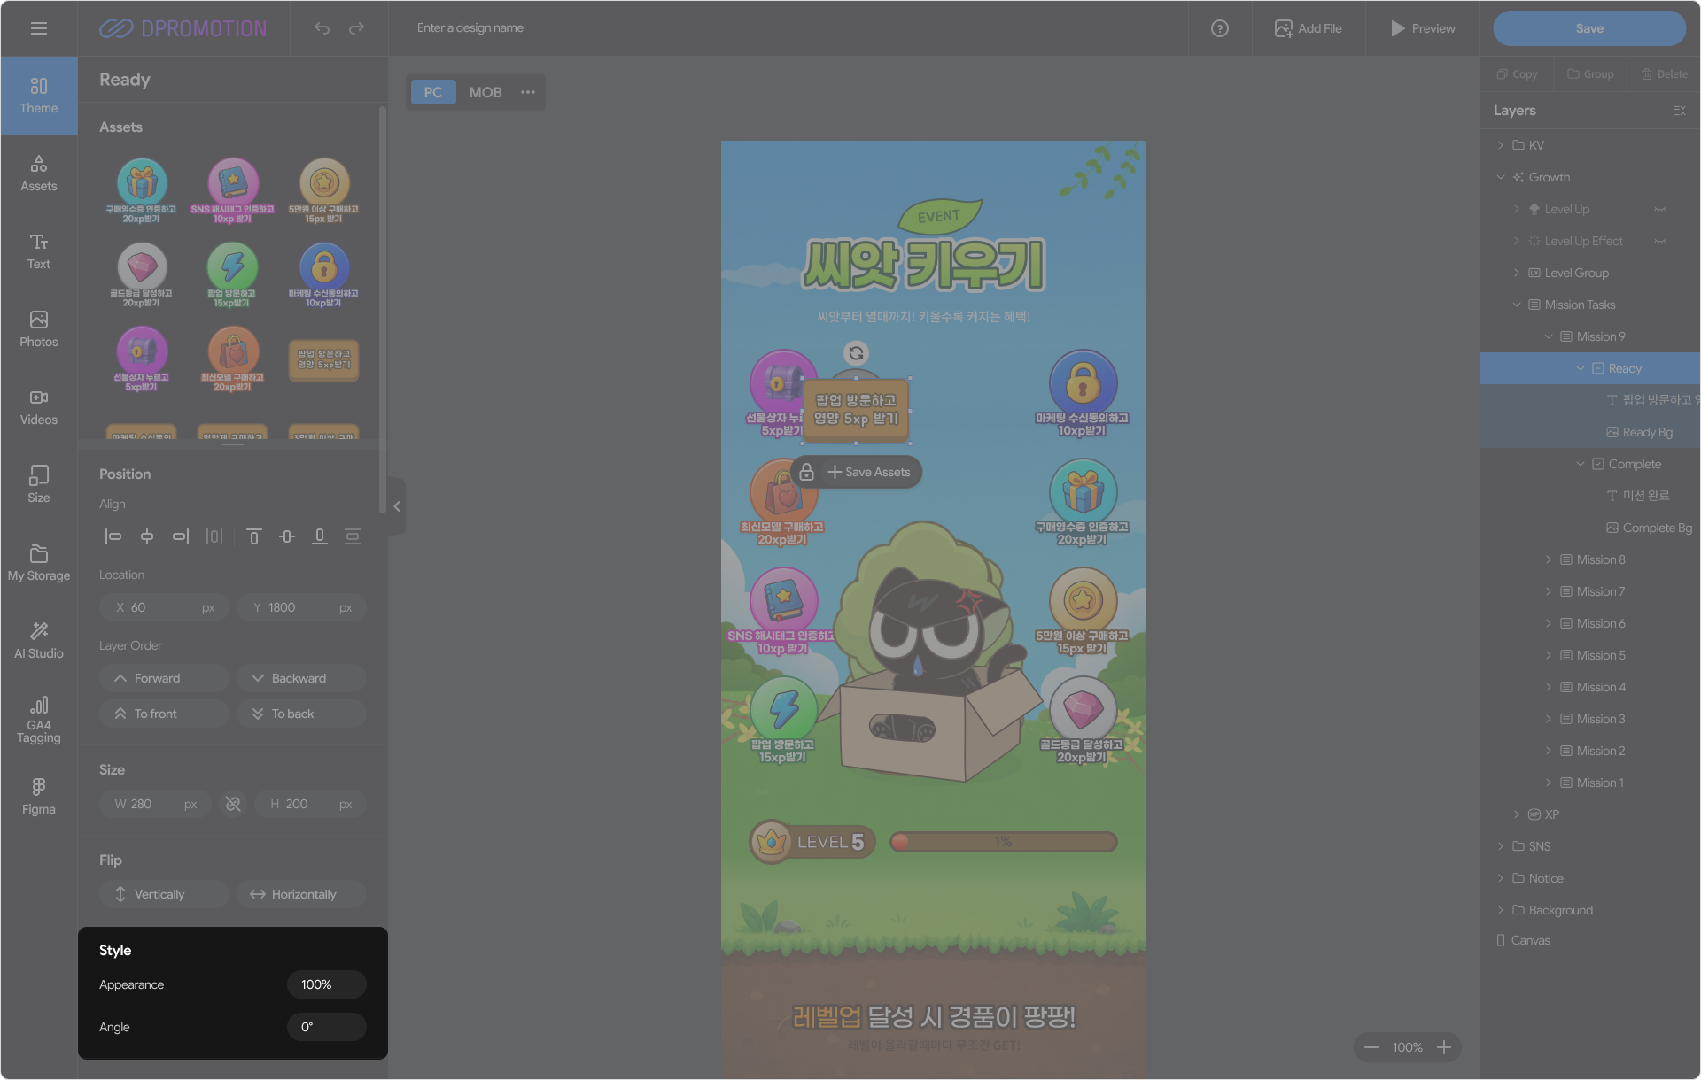Click the Save Assets button

click(869, 472)
